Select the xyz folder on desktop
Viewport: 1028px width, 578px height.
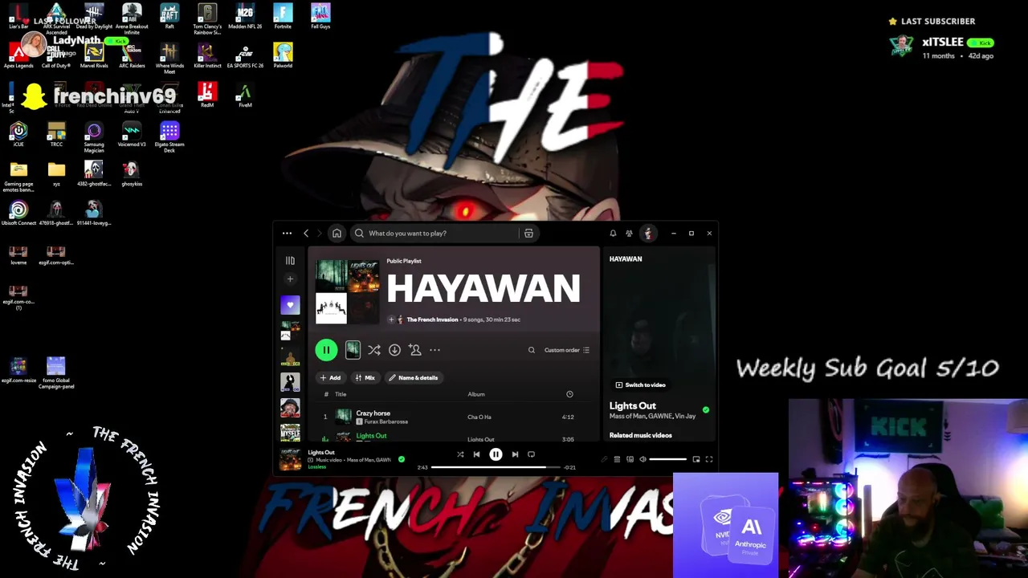(x=56, y=173)
